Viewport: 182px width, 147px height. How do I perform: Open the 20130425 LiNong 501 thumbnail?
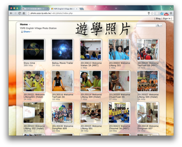click(x=91, y=113)
